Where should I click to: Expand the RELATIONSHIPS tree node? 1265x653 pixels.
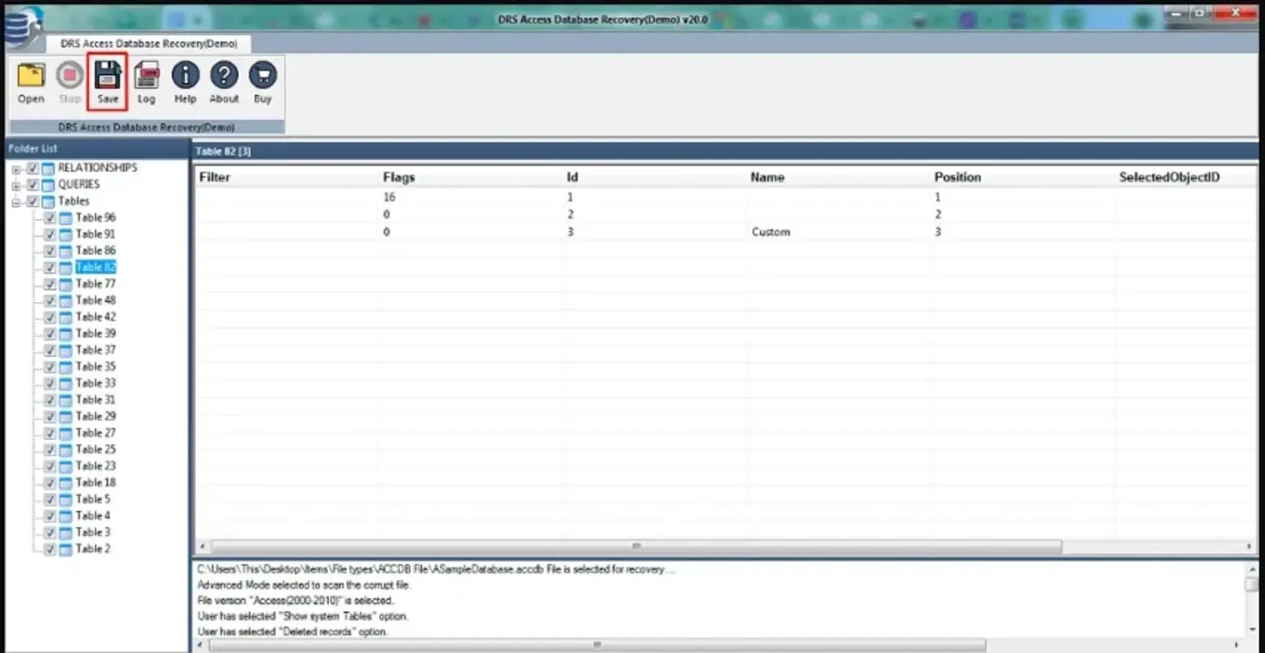[16, 167]
